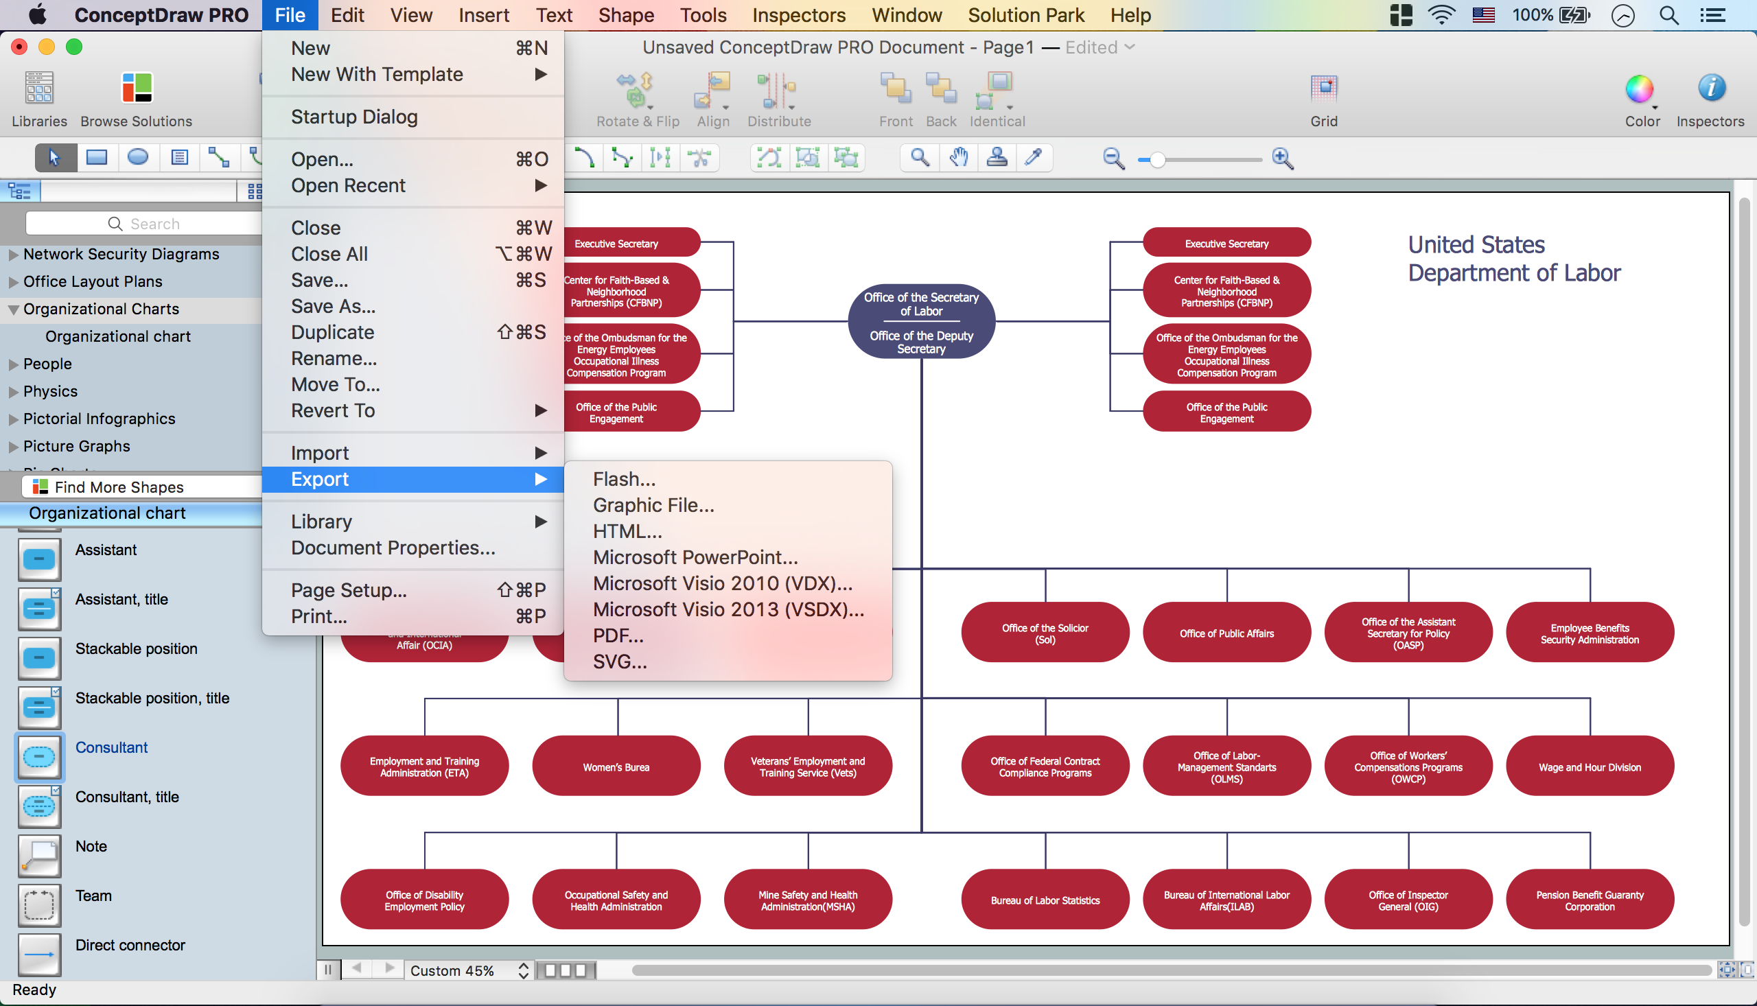This screenshot has width=1757, height=1006.
Task: Select Microsoft PowerPoint export option
Action: tap(694, 556)
